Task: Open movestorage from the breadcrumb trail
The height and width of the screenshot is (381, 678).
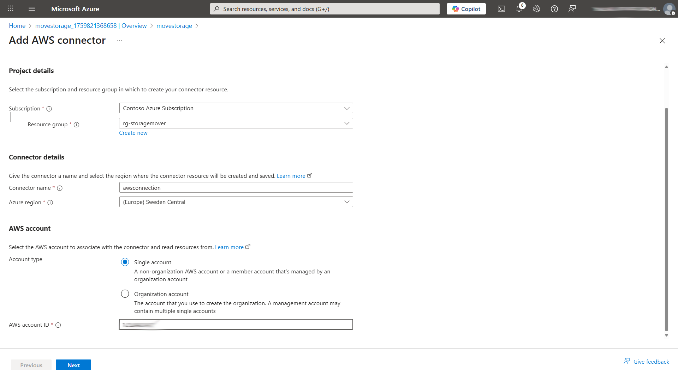Action: pos(174,25)
